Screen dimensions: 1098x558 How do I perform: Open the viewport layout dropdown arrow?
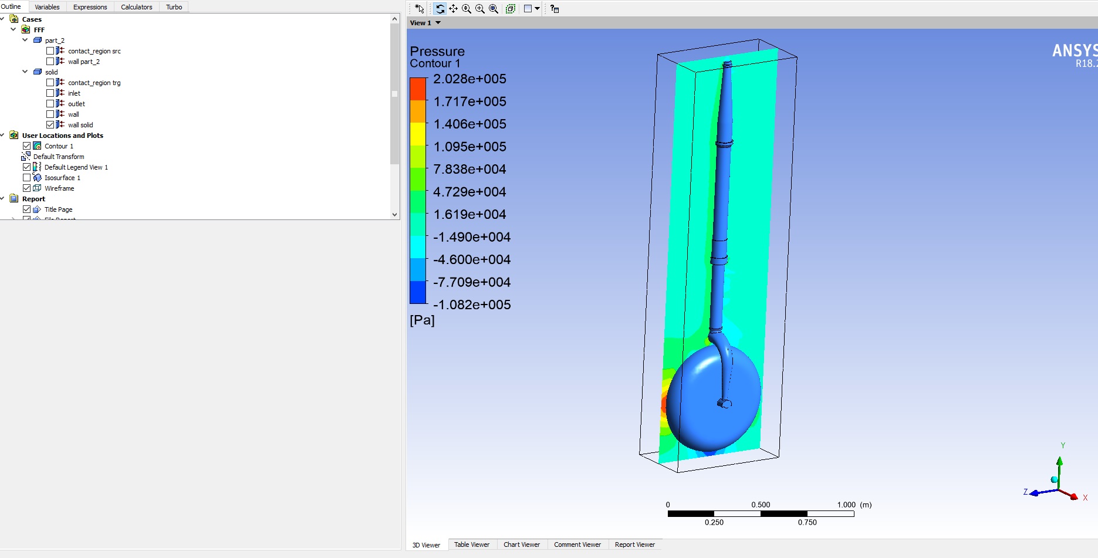[537, 9]
